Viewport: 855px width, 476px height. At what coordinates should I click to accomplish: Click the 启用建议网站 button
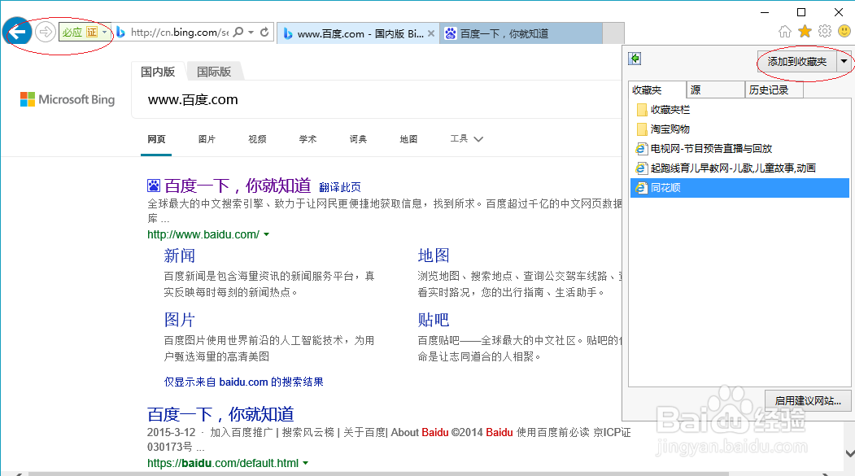click(x=808, y=400)
